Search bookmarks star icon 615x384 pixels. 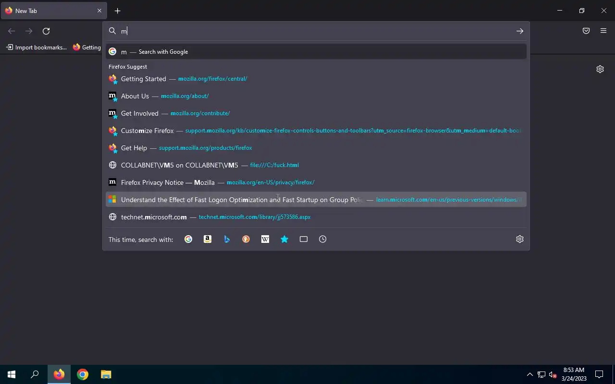[x=284, y=239]
